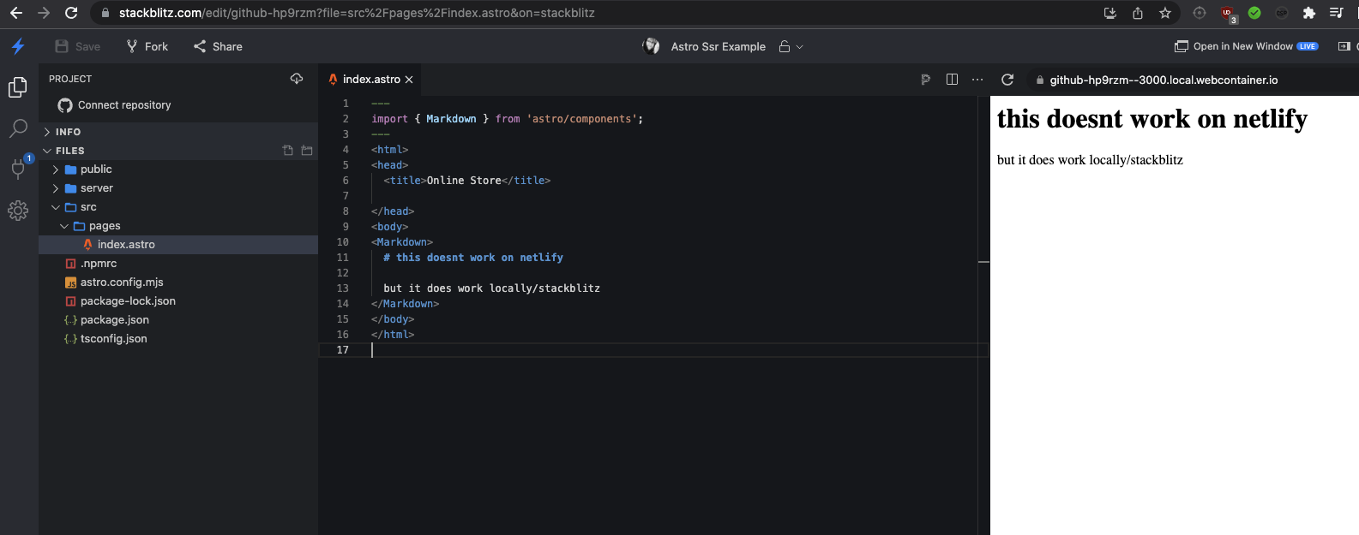Click the project owner avatar
The image size is (1359, 535).
652,46
